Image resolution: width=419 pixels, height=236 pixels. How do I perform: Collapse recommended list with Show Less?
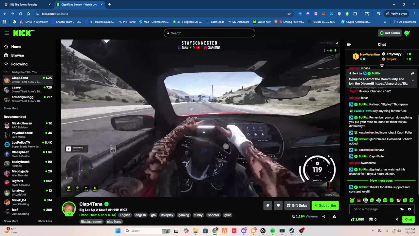pos(45,221)
